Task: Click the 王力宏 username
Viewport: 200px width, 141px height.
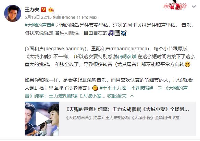Action: pyautogui.click(x=32, y=10)
